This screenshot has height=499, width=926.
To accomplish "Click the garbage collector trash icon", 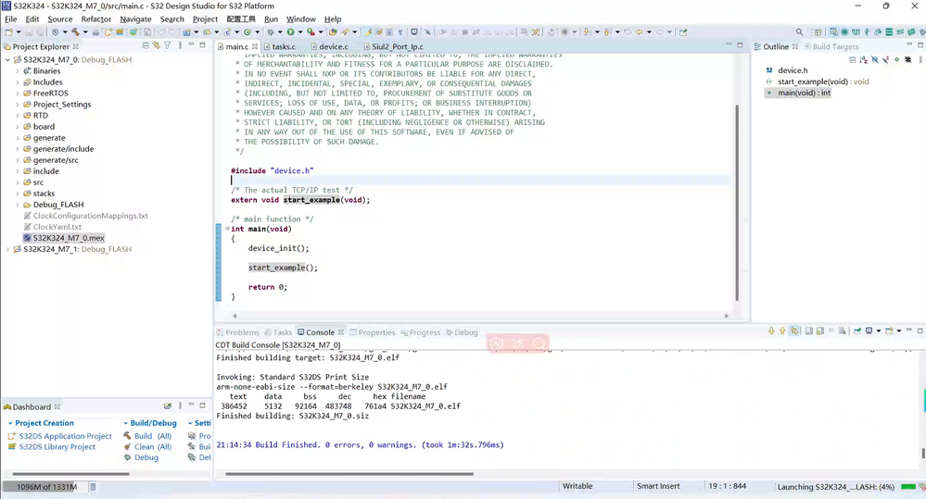I will pyautogui.click(x=93, y=487).
